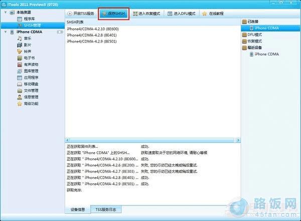
Task: Click 进入恢复模式 in the toolbar
Action: pos(146,14)
